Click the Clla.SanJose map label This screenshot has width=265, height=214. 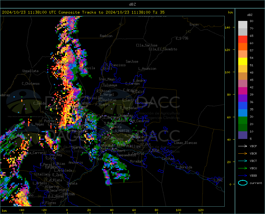pos(147,45)
